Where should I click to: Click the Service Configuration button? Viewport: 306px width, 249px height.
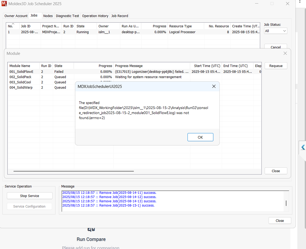point(29,206)
